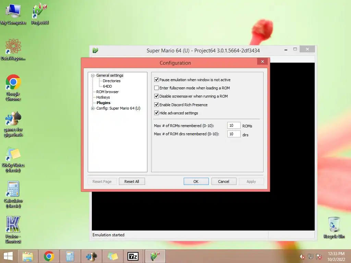The width and height of the screenshot is (351, 263).
Task: Close the Configuration dialog
Action: 262,62
